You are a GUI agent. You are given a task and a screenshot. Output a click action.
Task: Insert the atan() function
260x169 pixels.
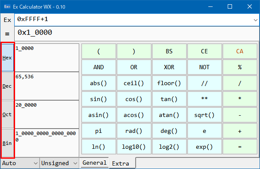169,115
